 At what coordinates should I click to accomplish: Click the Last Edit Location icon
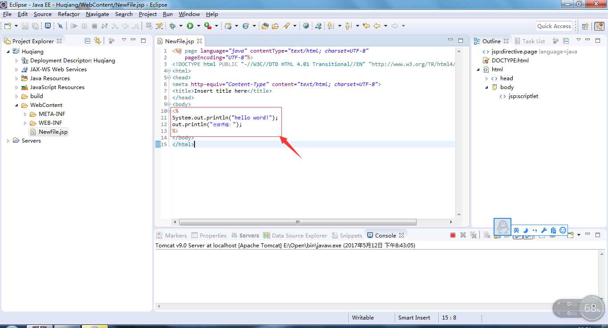coord(366,26)
